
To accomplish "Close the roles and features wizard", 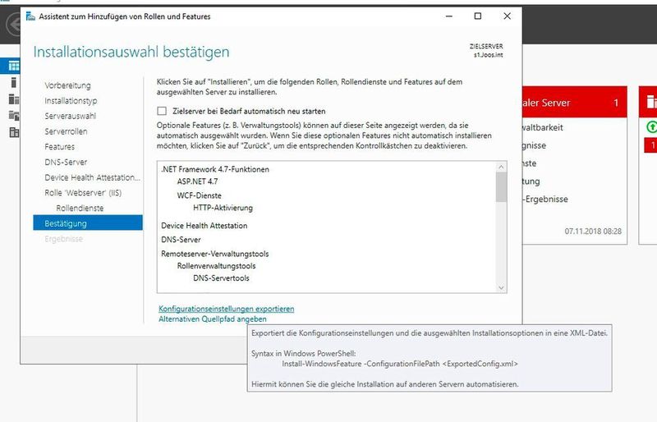I will [x=507, y=16].
